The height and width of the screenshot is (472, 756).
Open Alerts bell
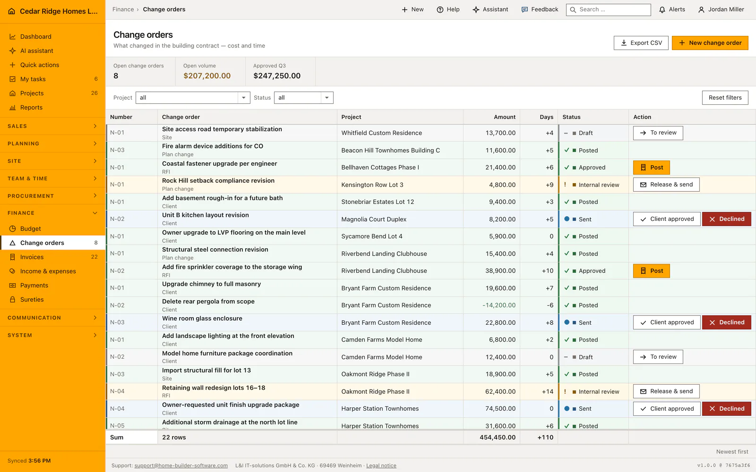pos(672,9)
